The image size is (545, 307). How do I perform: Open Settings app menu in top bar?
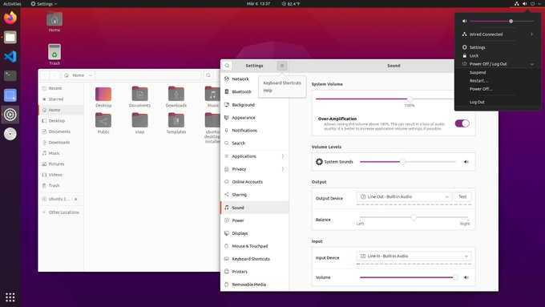44,4
